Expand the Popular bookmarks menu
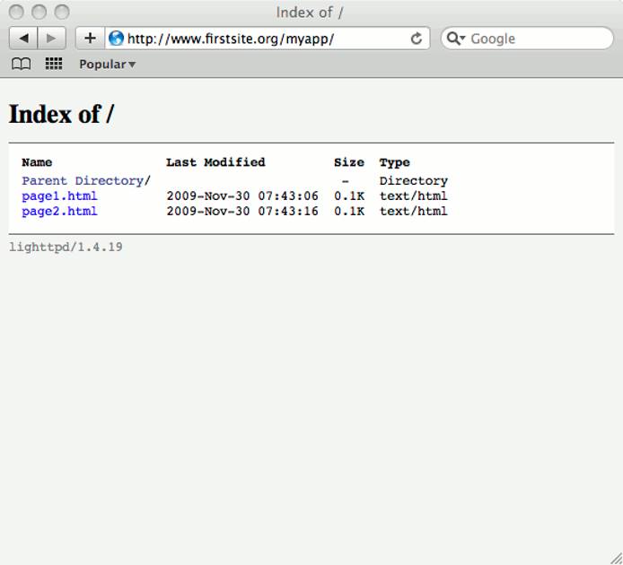623x565 pixels. tap(107, 65)
